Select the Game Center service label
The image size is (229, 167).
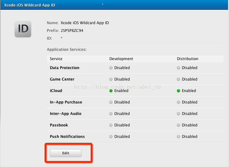click(62, 79)
